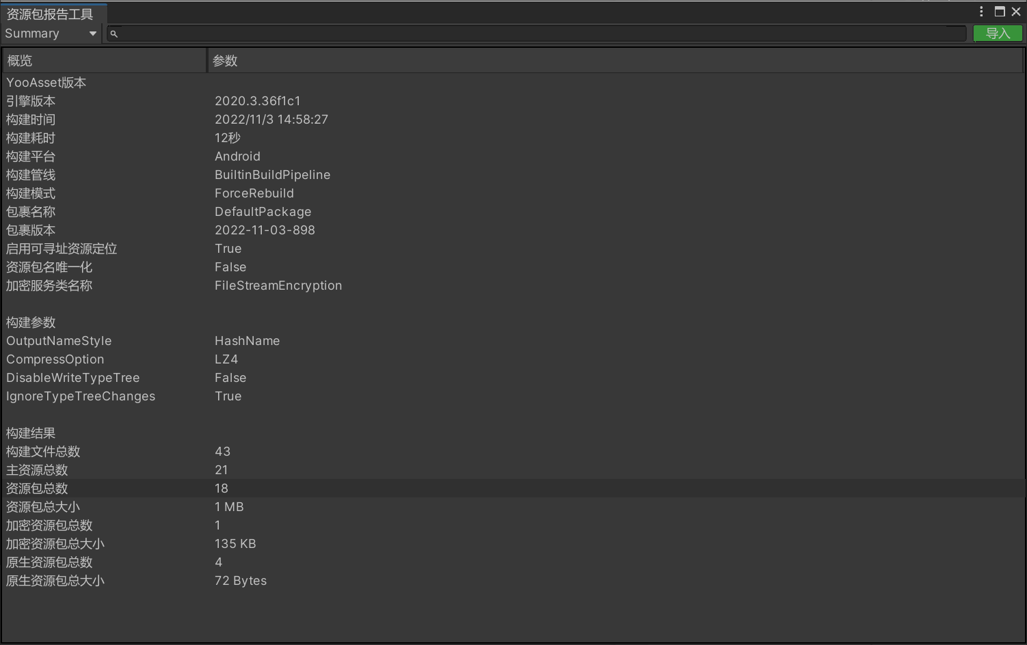Click the total file count 43
Screen dimensions: 1027x645
[x=223, y=452]
